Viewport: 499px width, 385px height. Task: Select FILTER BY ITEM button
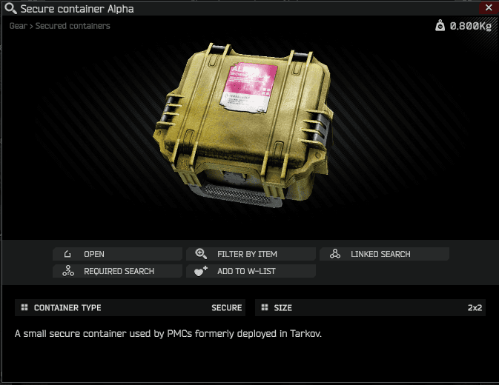[x=251, y=254]
